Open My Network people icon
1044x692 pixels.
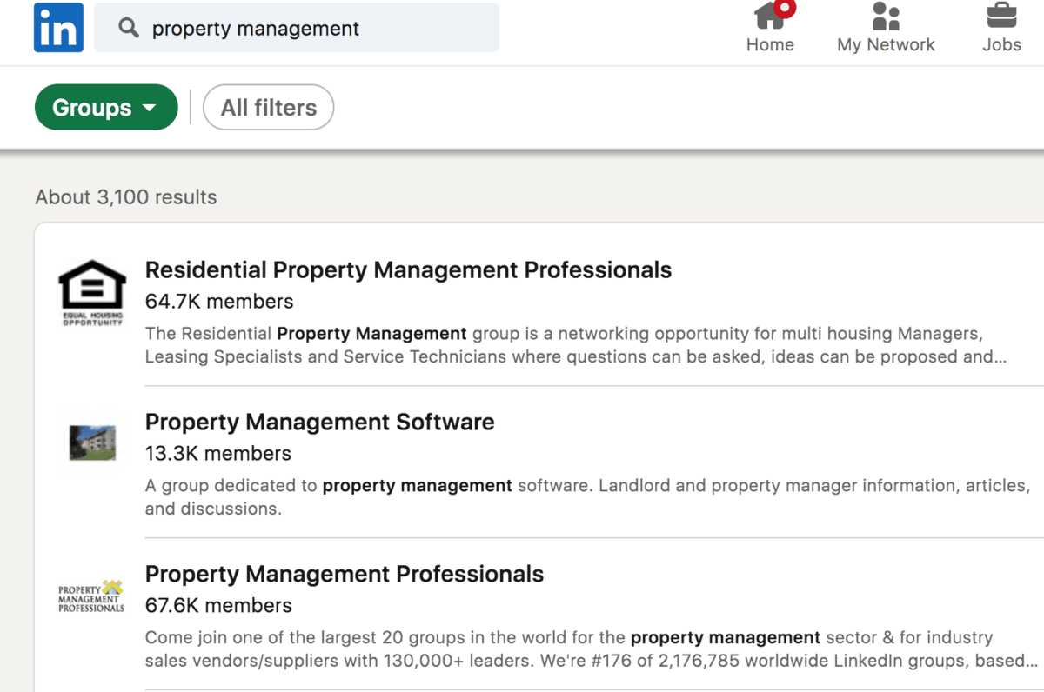pos(886,16)
